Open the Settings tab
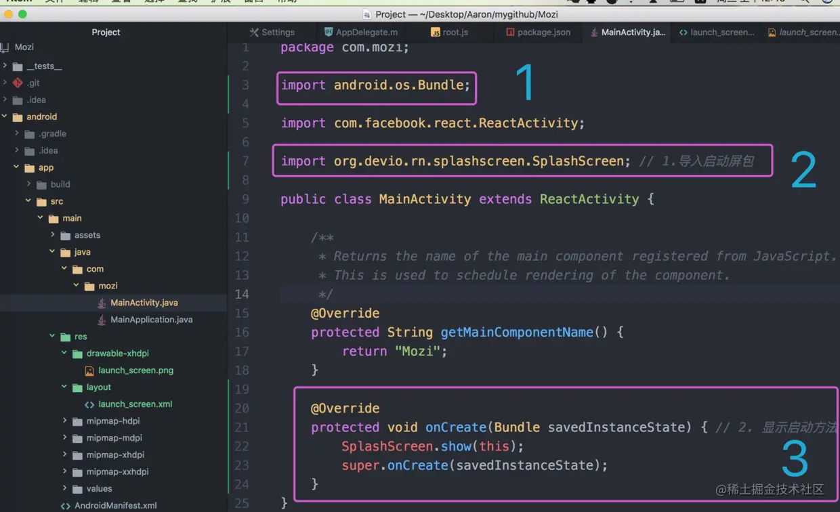 (x=272, y=32)
